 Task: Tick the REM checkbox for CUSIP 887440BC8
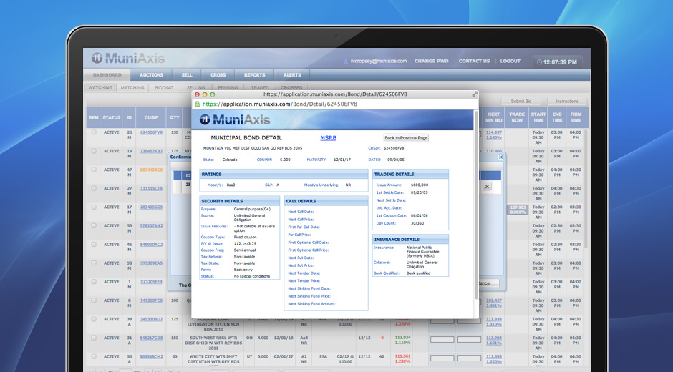point(94,170)
